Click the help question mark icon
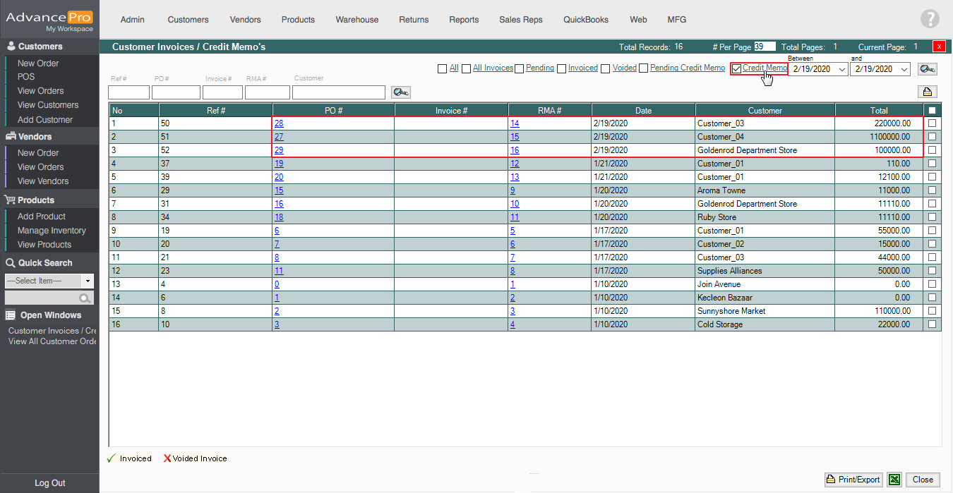The height and width of the screenshot is (493, 953). click(930, 20)
